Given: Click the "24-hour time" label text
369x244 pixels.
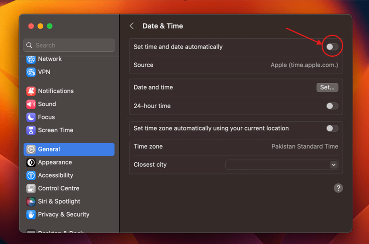Looking at the screenshot, I should click(152, 106).
